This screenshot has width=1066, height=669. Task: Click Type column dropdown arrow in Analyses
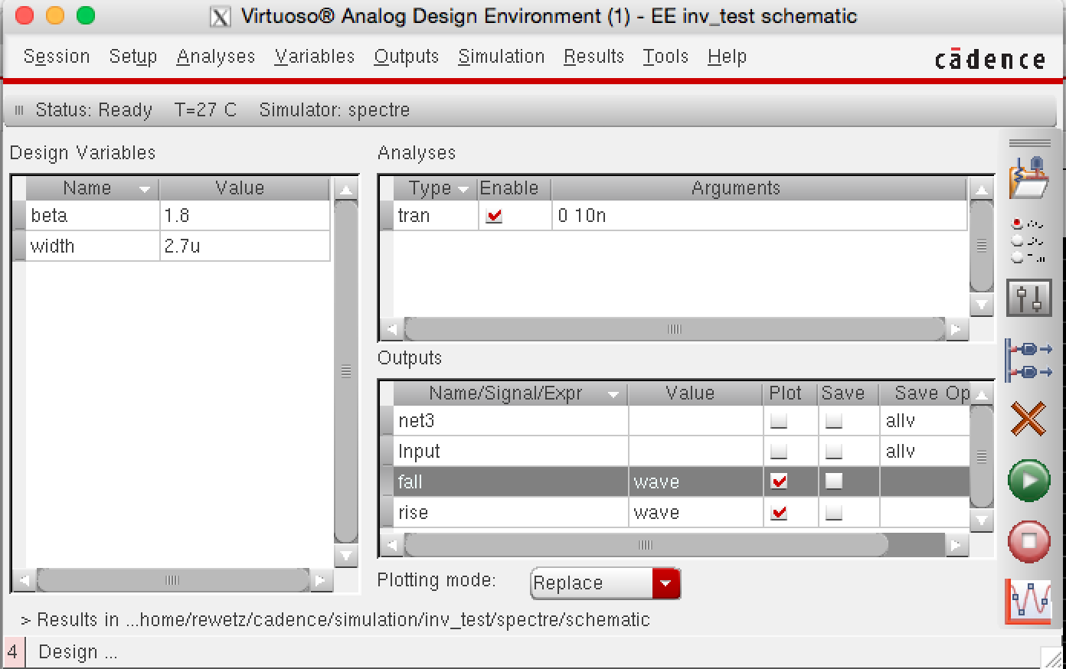point(463,189)
